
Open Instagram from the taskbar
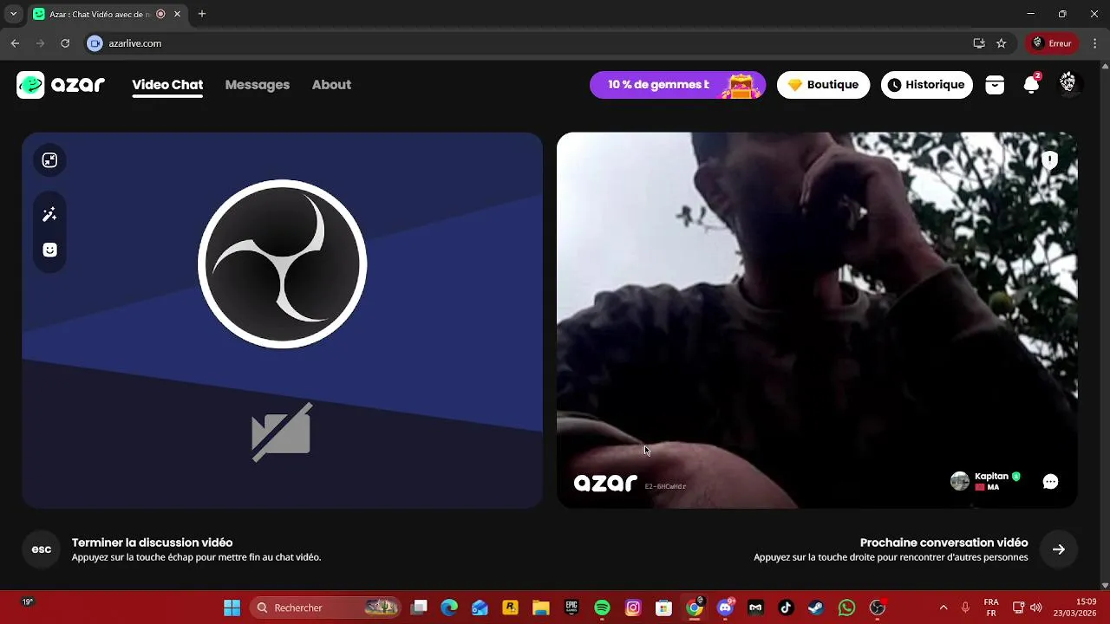(633, 608)
